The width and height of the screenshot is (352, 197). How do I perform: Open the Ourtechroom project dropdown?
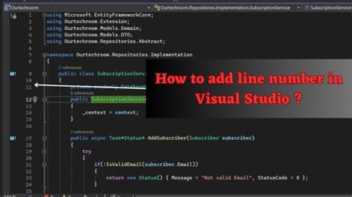point(147,8)
